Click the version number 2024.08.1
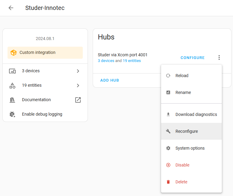The width and height of the screenshot is (233, 196). (45, 39)
